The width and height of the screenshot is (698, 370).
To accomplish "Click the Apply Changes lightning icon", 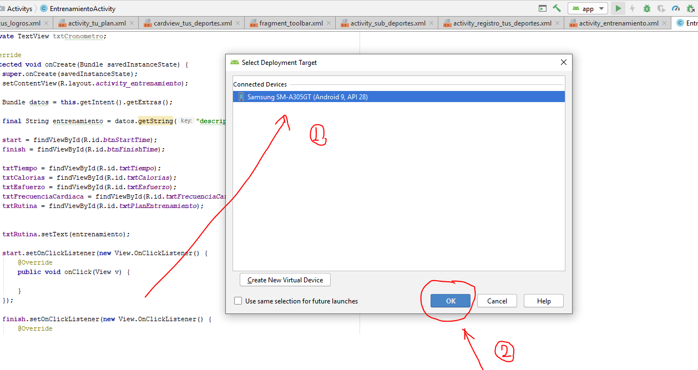I will [x=633, y=8].
